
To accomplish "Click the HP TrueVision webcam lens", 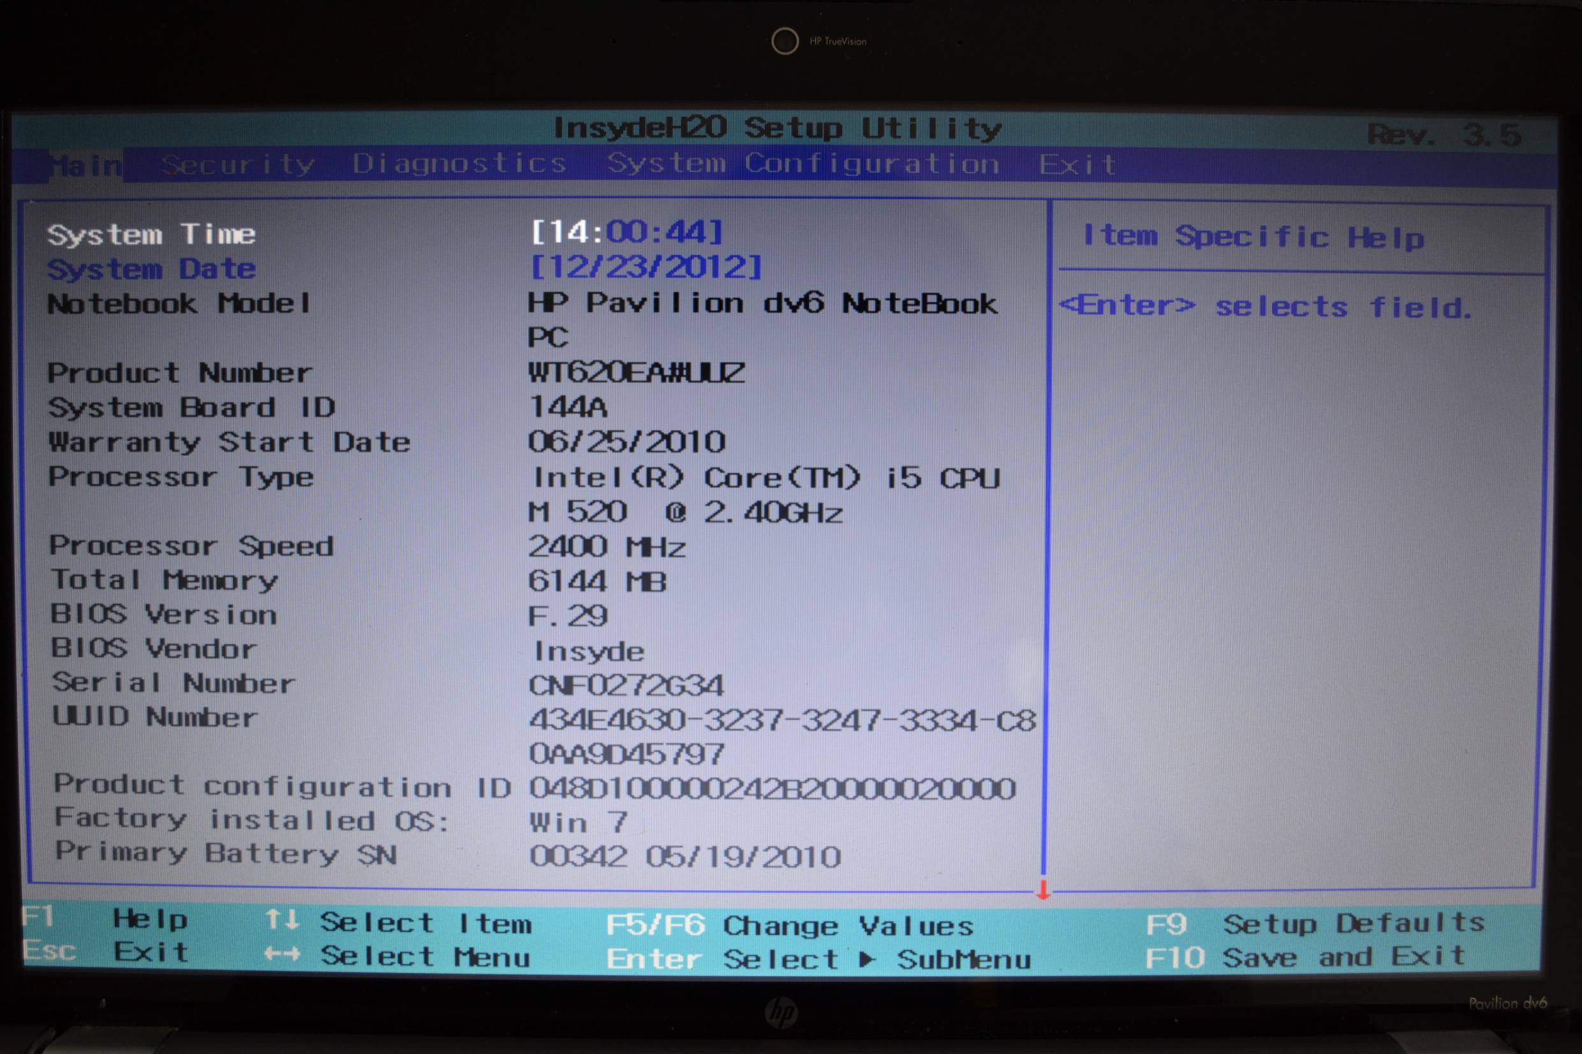I will (x=785, y=41).
